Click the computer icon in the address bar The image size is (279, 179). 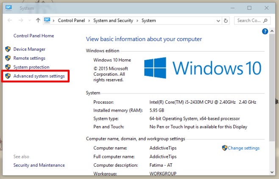pyautogui.click(x=47, y=20)
